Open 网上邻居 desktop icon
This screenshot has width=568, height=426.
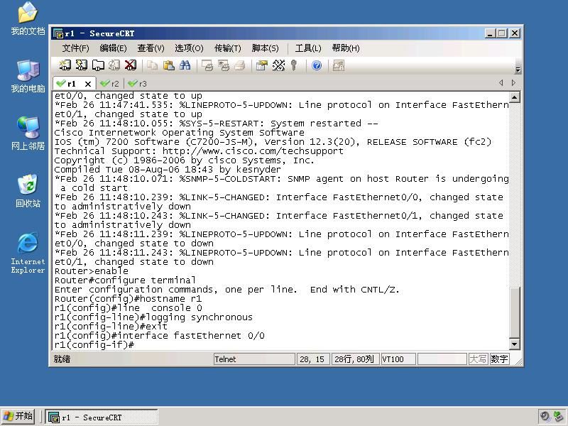pyautogui.click(x=28, y=133)
